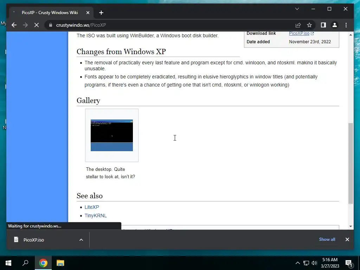Click the 'Gallery' heading
The height and width of the screenshot is (270, 360).
point(88,101)
